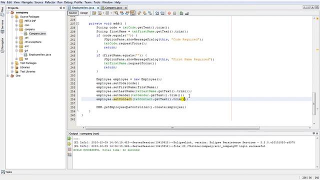Click the second green re-run icon in Output
The image size is (320, 180).
[x=69, y=144]
